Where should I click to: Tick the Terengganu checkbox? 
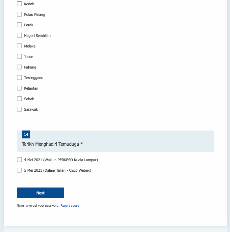click(19, 78)
